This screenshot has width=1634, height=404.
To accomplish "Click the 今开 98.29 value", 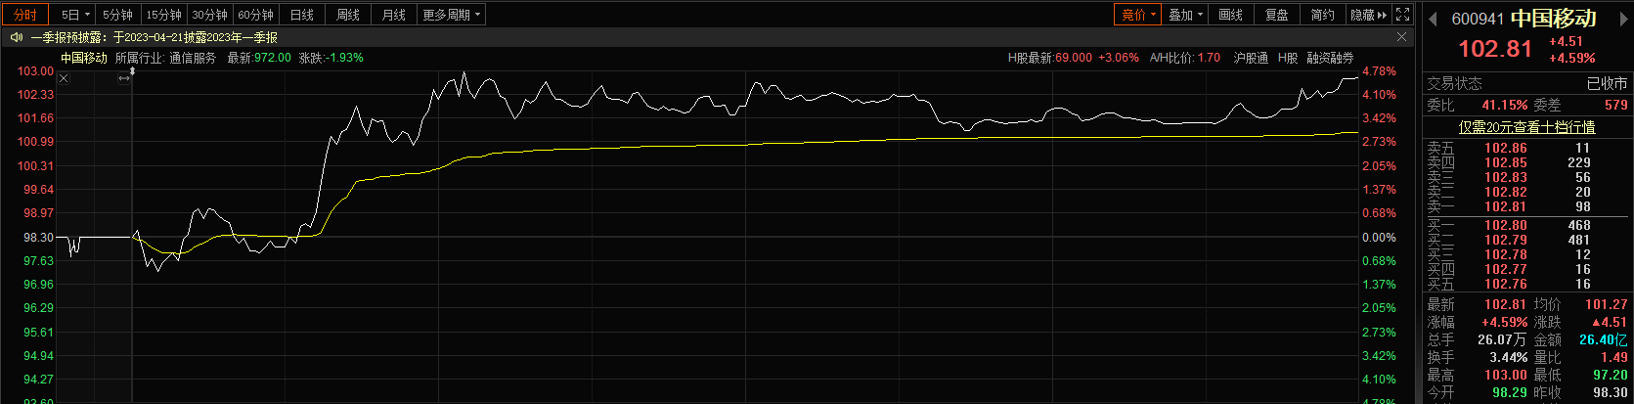I will tap(1510, 392).
